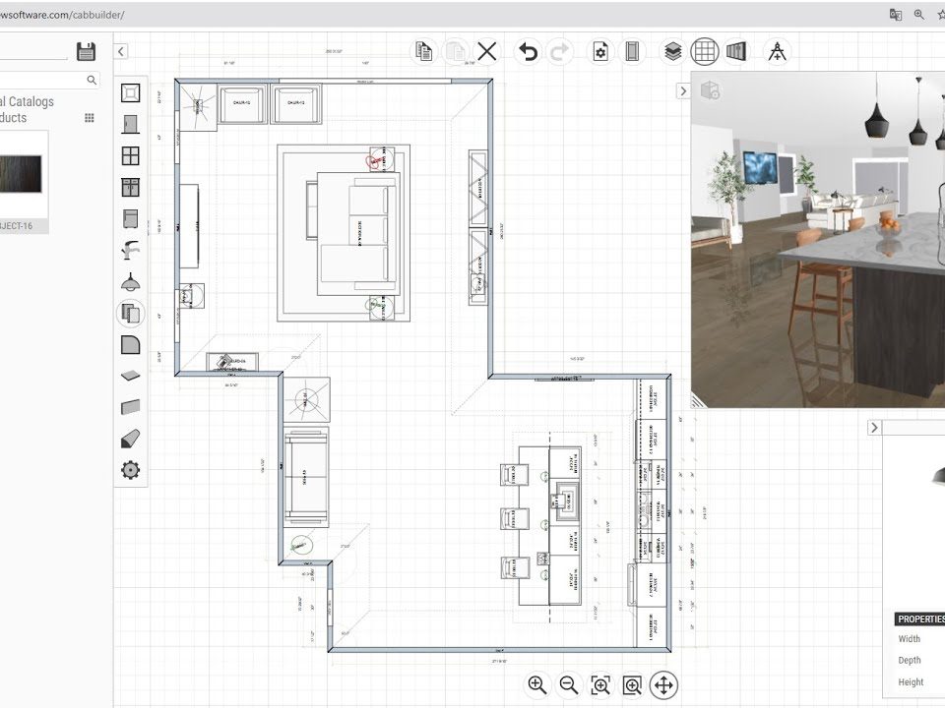
Task: Collapse the 3D preview panel chevron
Action: coord(683,90)
